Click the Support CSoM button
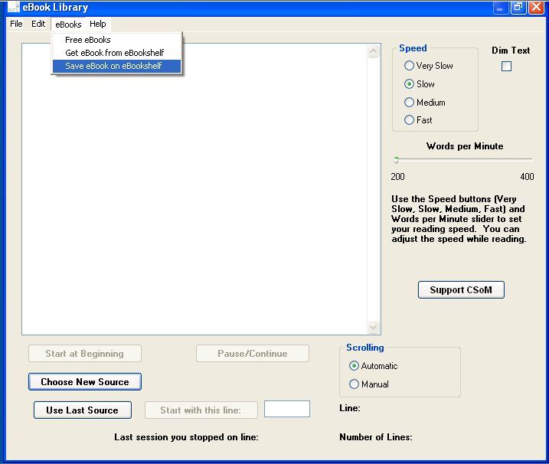This screenshot has width=549, height=464. (x=461, y=289)
